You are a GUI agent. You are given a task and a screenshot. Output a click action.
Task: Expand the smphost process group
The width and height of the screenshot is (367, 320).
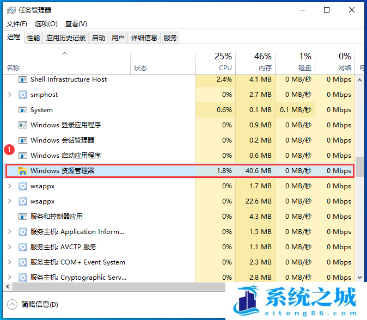click(10, 95)
